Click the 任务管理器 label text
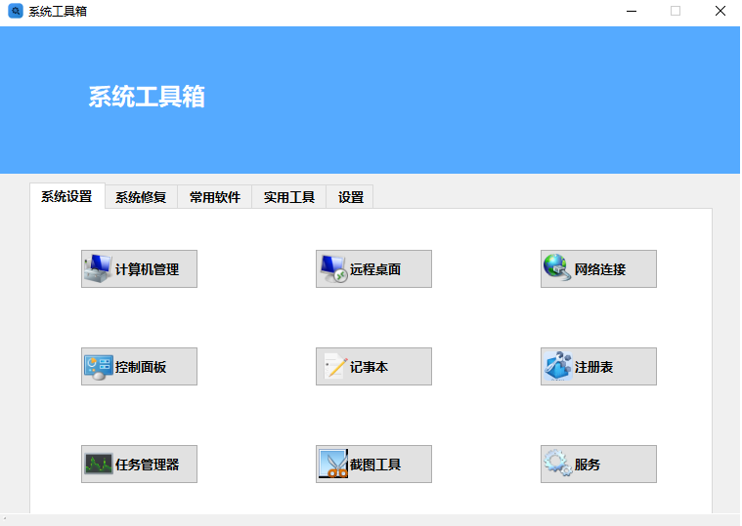The width and height of the screenshot is (742, 526). (148, 465)
